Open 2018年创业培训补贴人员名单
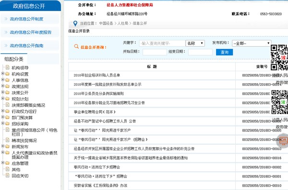This screenshot has width=288, height=190. (96, 75)
